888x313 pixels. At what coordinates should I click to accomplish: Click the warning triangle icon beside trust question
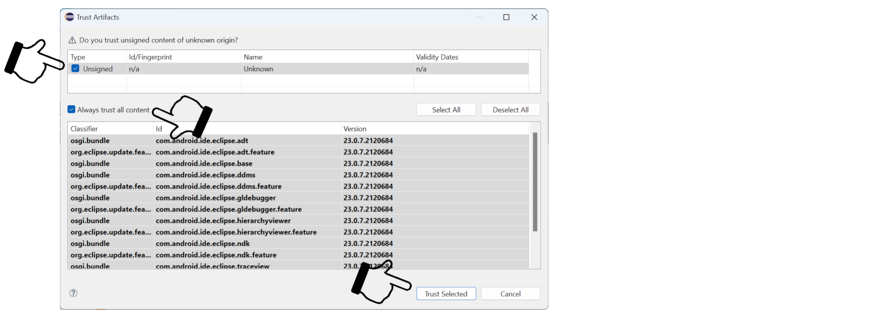click(x=72, y=40)
